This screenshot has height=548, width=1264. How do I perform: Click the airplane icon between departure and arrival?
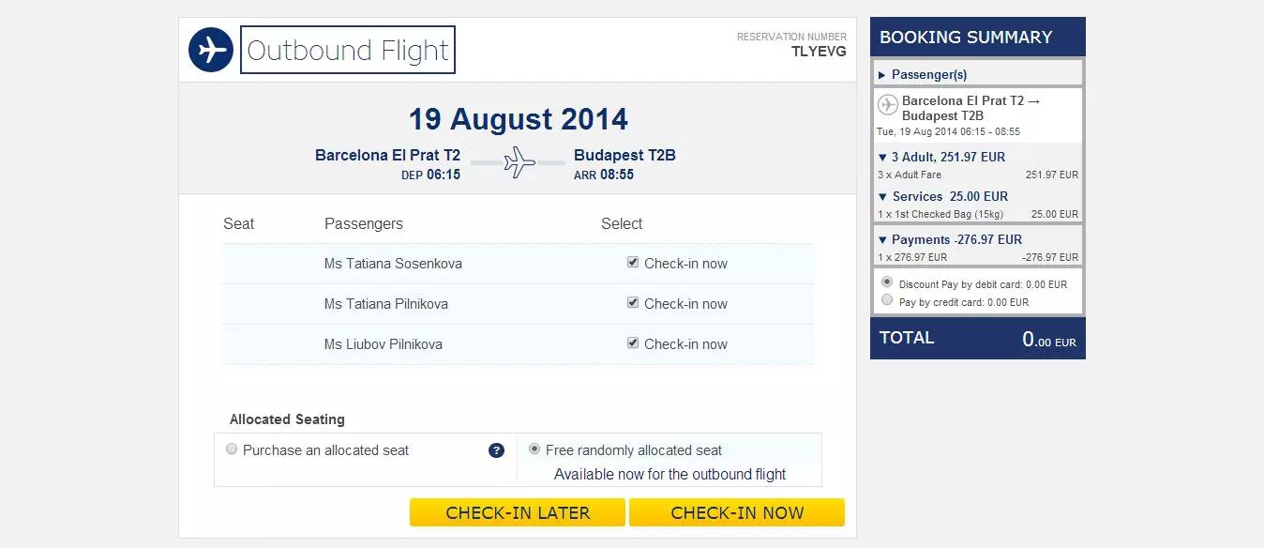click(x=519, y=162)
